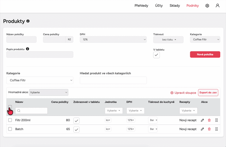Open the user profile icon
The height and width of the screenshot is (147, 226).
[218, 6]
